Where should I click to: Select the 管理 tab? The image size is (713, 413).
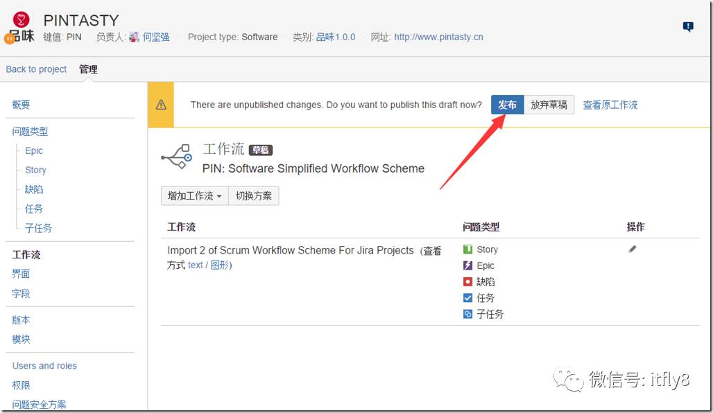tap(88, 69)
